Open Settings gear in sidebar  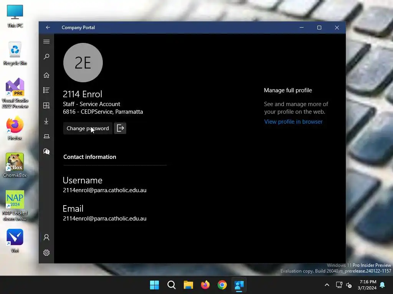coord(46,253)
